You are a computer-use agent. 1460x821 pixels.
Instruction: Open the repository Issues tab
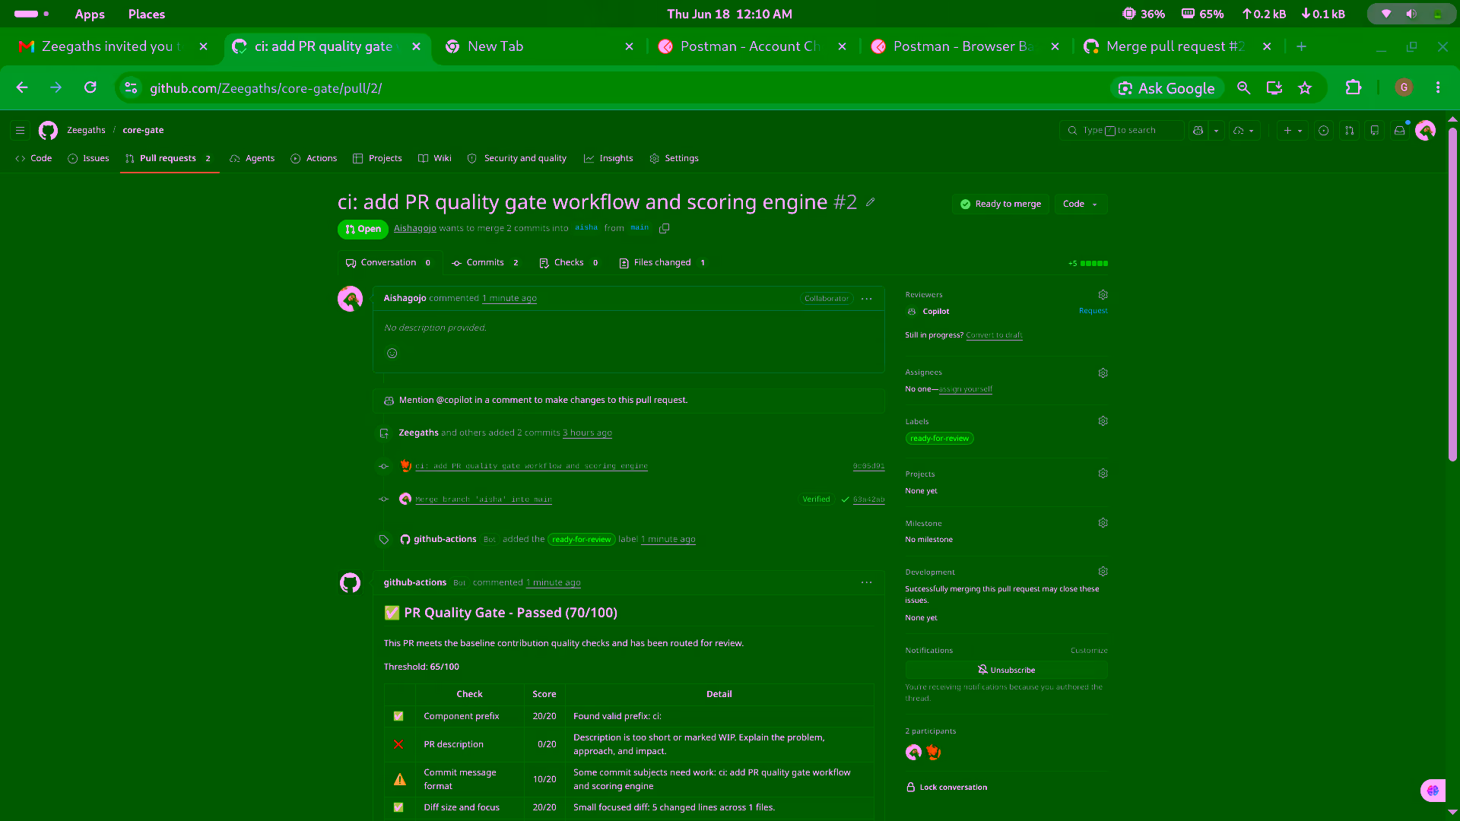pyautogui.click(x=88, y=158)
